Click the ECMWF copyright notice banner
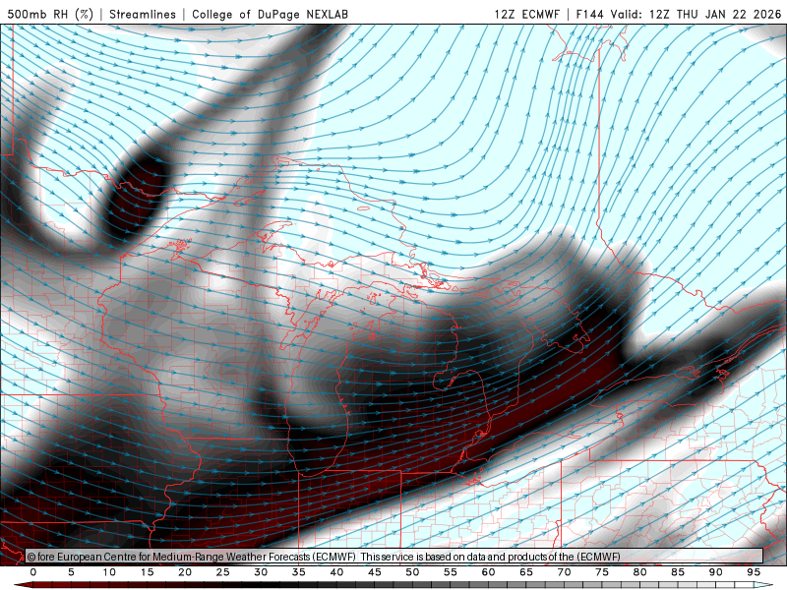The image size is (787, 590). 394,557
